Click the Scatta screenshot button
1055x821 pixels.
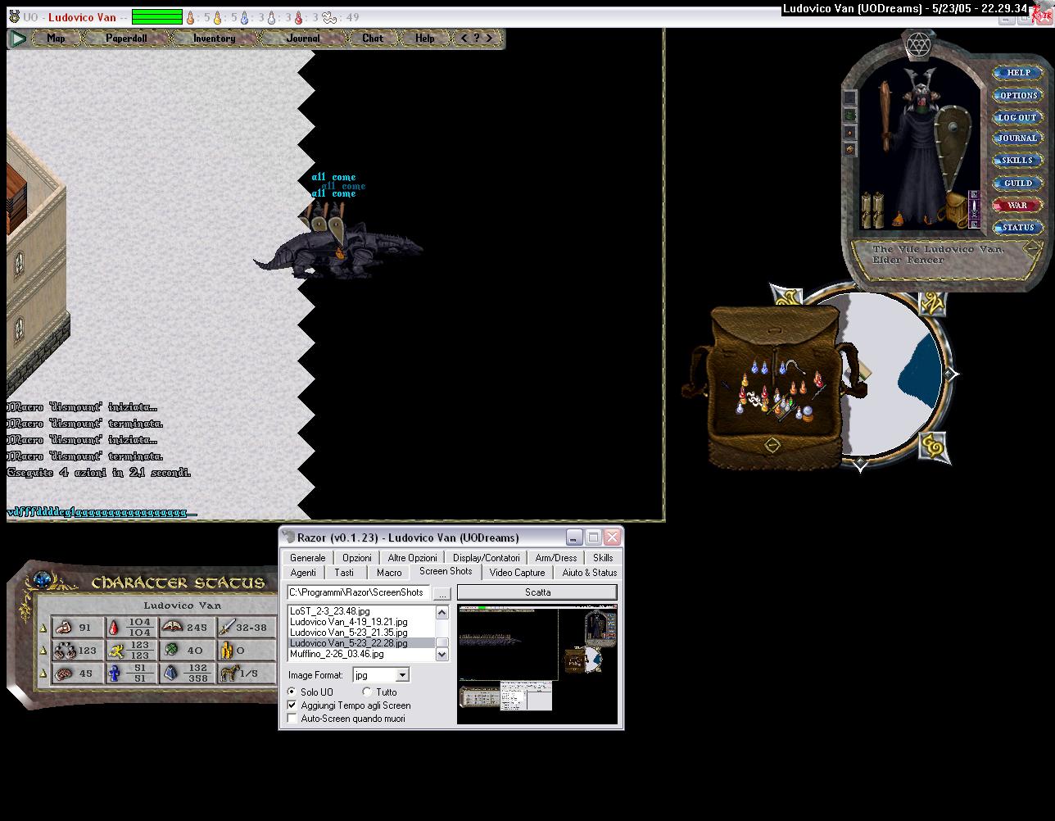[537, 592]
